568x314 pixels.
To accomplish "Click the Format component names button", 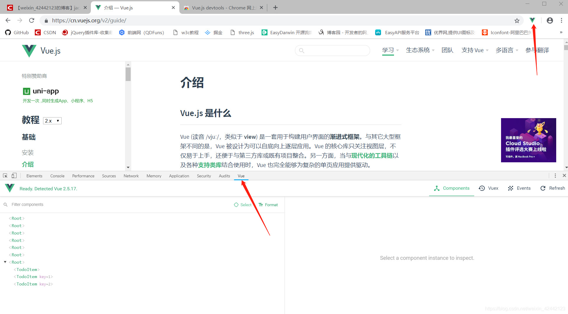I will pos(268,205).
